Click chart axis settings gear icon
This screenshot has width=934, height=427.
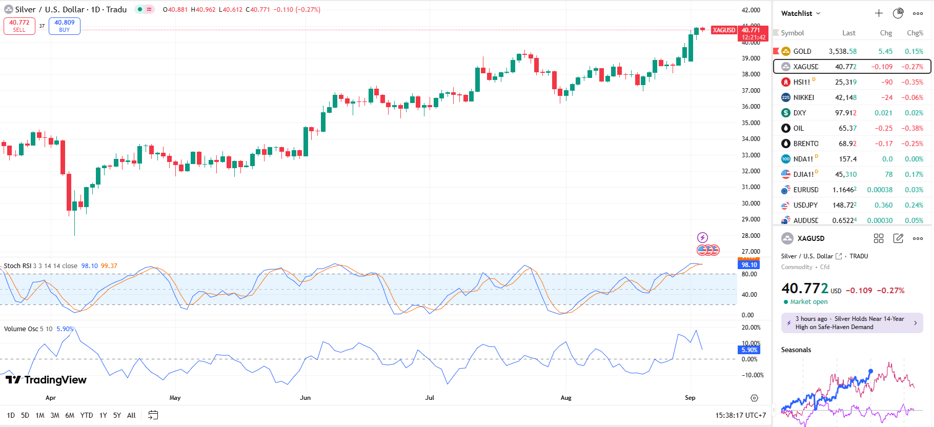pyautogui.click(x=754, y=398)
